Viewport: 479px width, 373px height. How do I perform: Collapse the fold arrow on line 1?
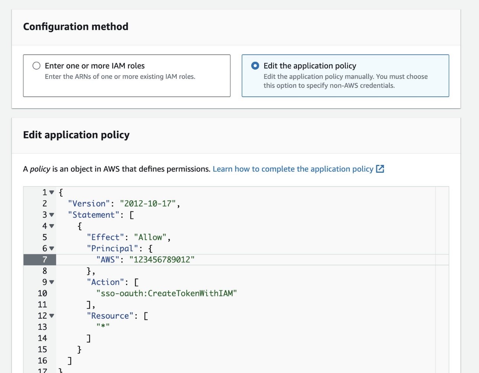[52, 192]
